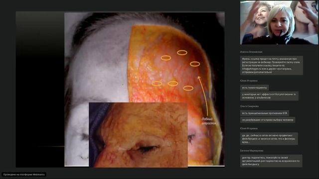Click 'Юлия Игоревна' above the facebuilding message
Screen dimensions: 319x179
pyautogui.click(x=249, y=128)
